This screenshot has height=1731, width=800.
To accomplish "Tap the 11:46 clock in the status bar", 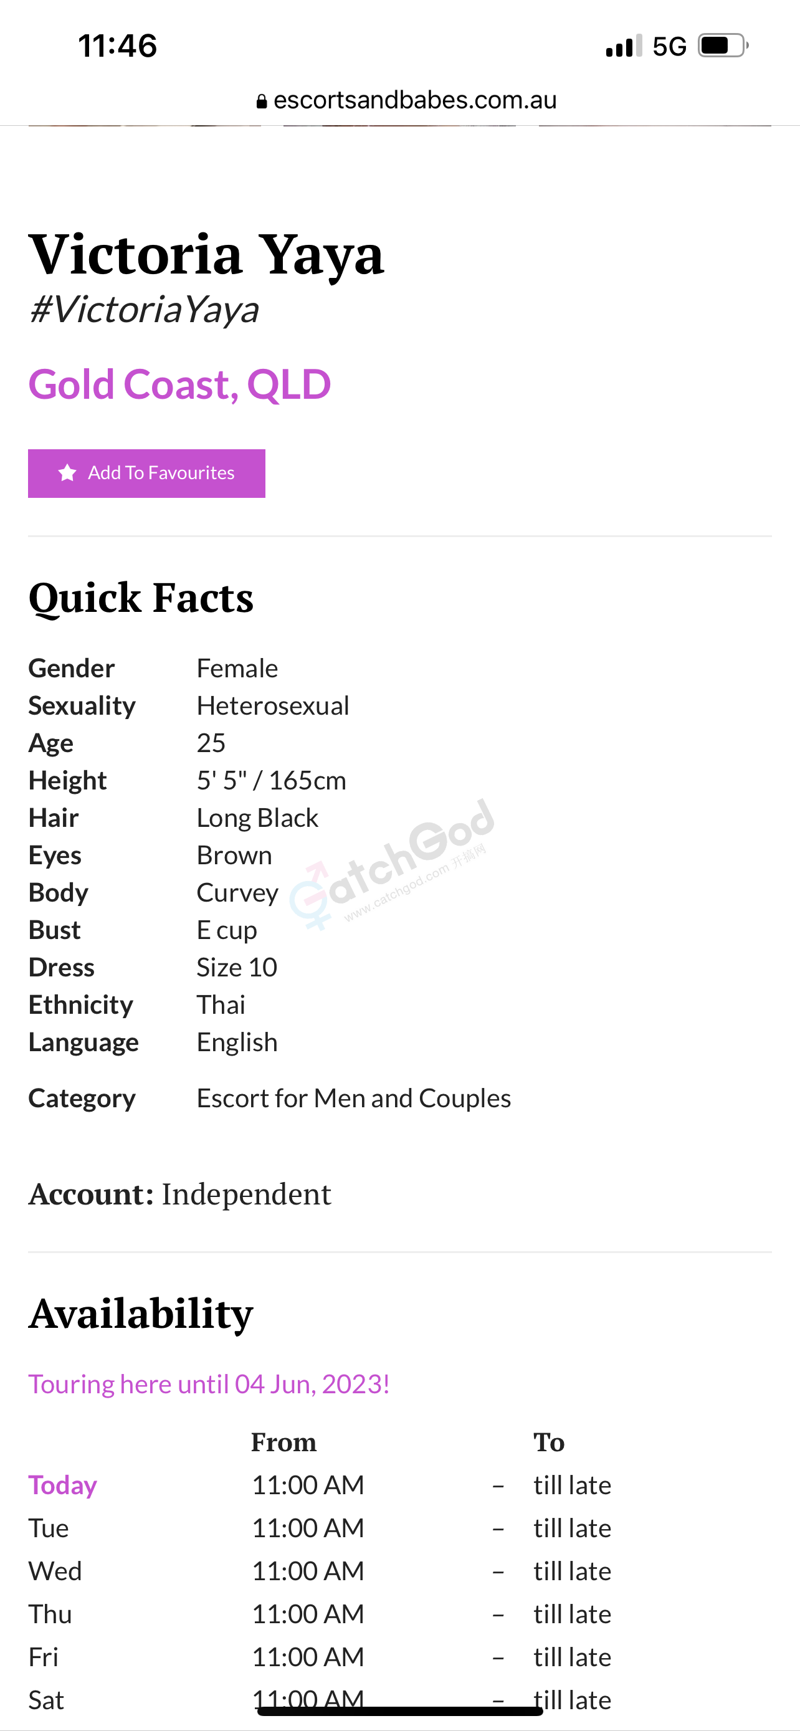I will (118, 45).
